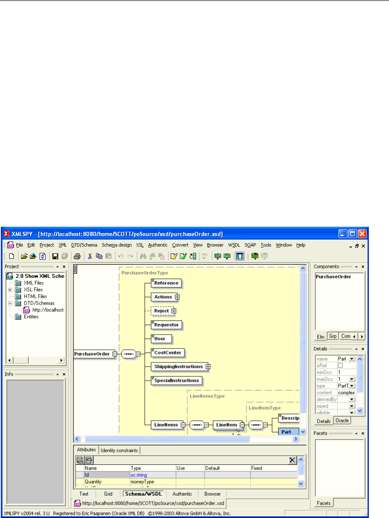
Task: Click the Paste clipboard icon
Action: coord(108,256)
